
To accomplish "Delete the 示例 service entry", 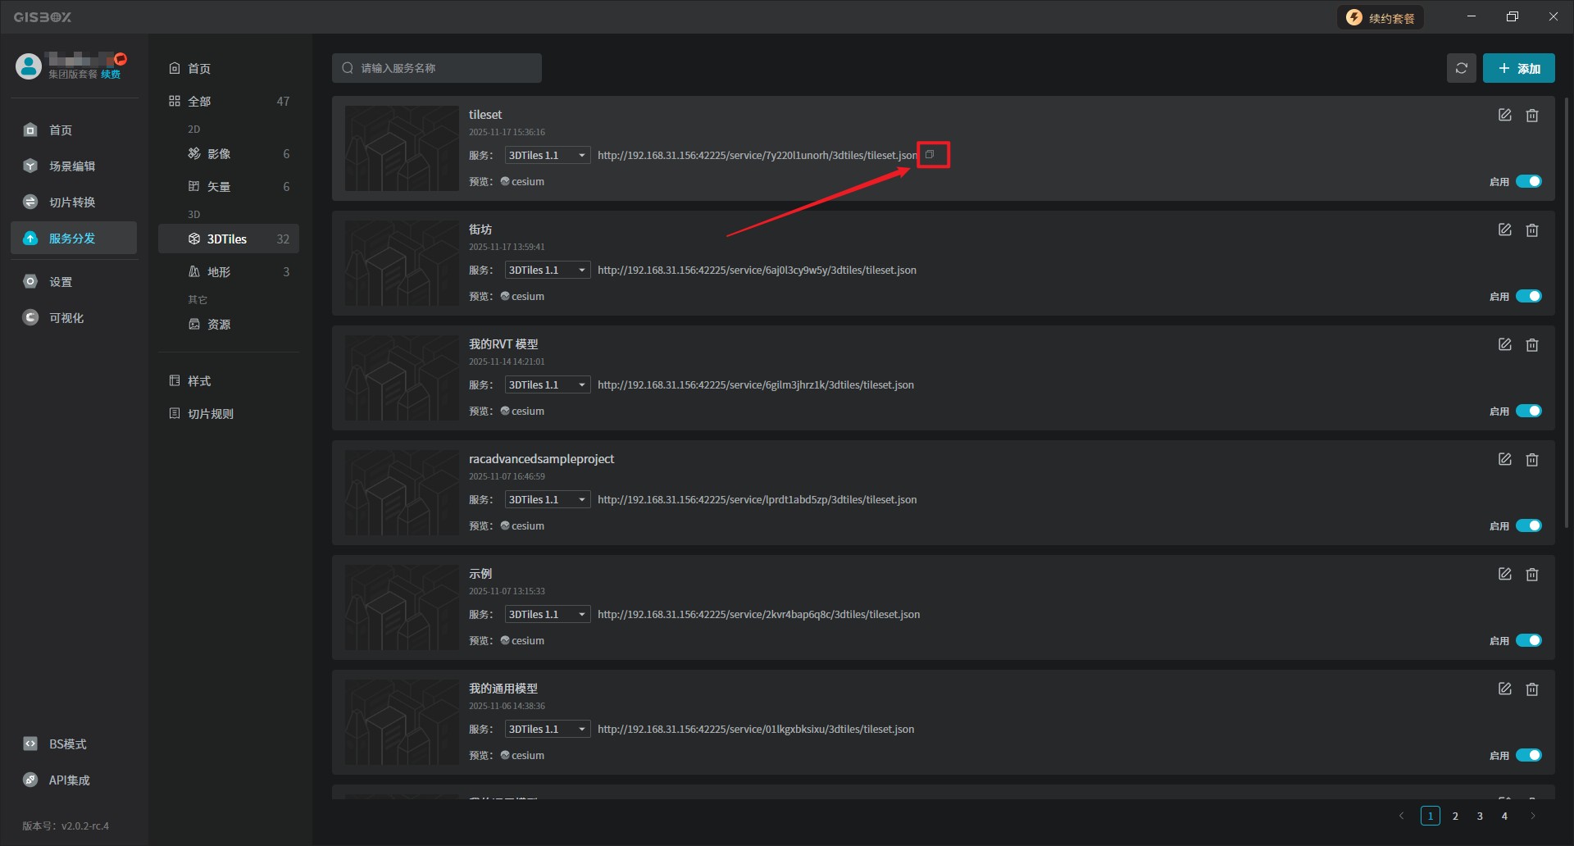I will [x=1531, y=575].
